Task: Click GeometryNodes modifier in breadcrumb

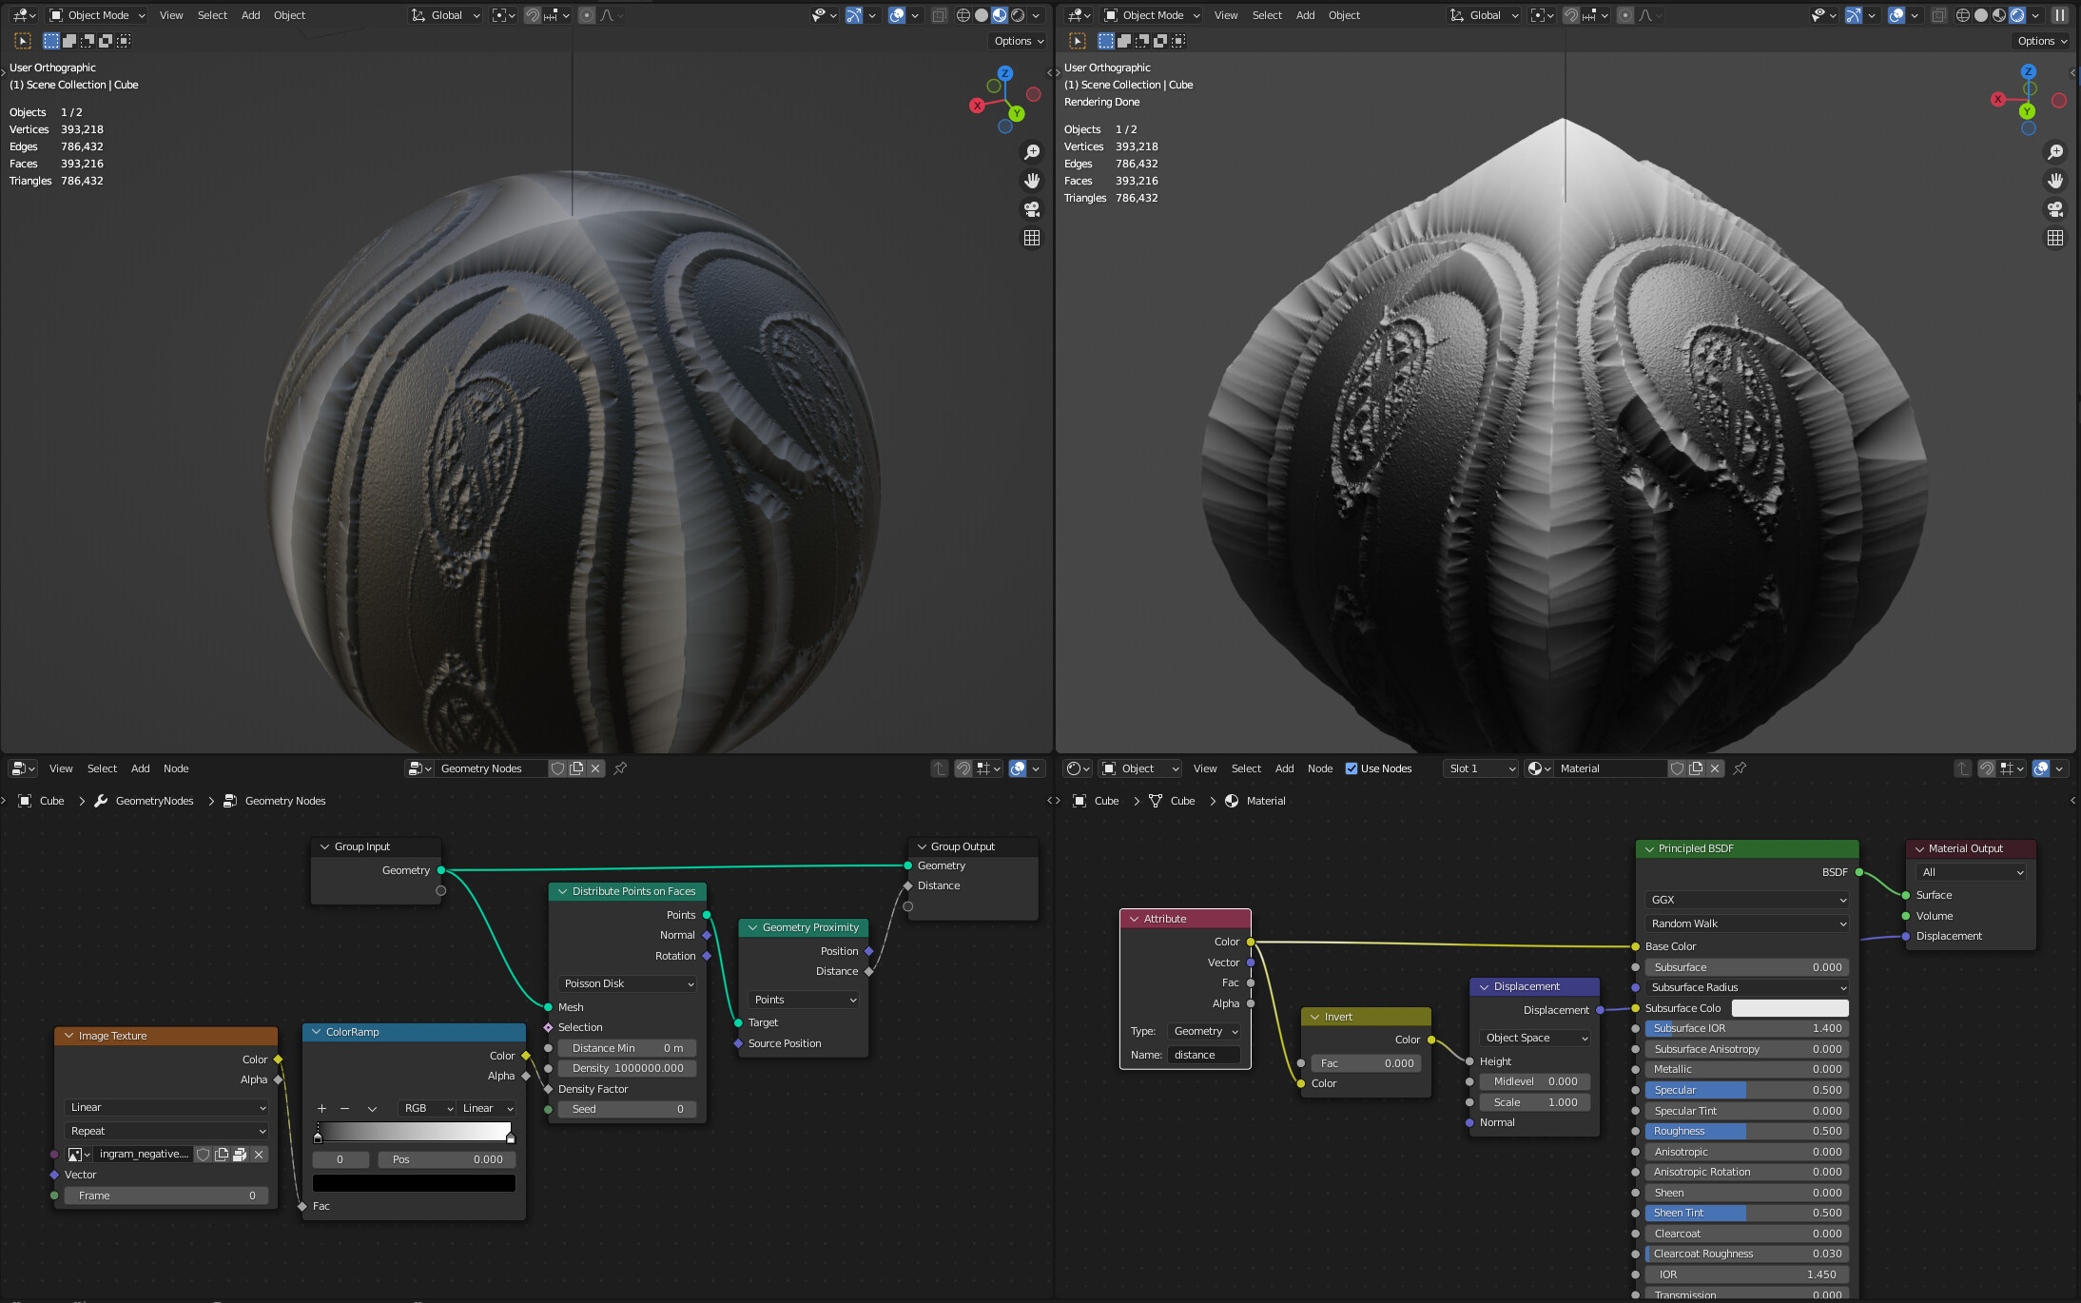Action: tap(154, 801)
